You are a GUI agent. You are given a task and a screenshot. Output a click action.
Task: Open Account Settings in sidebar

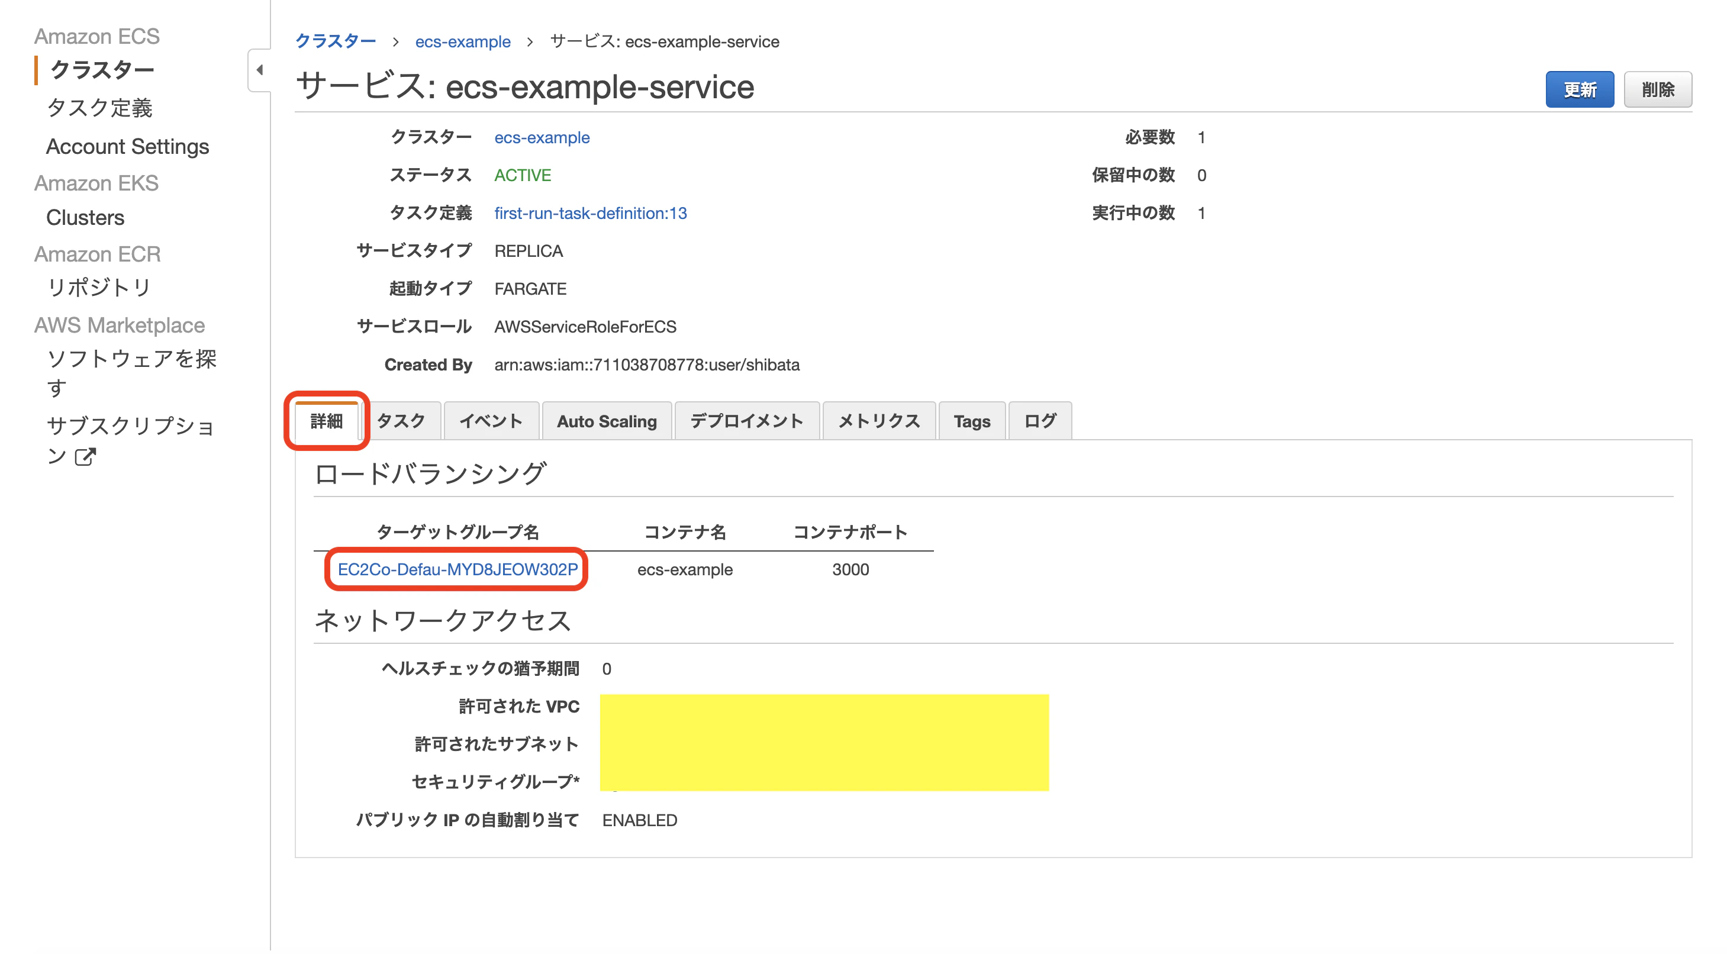127,146
